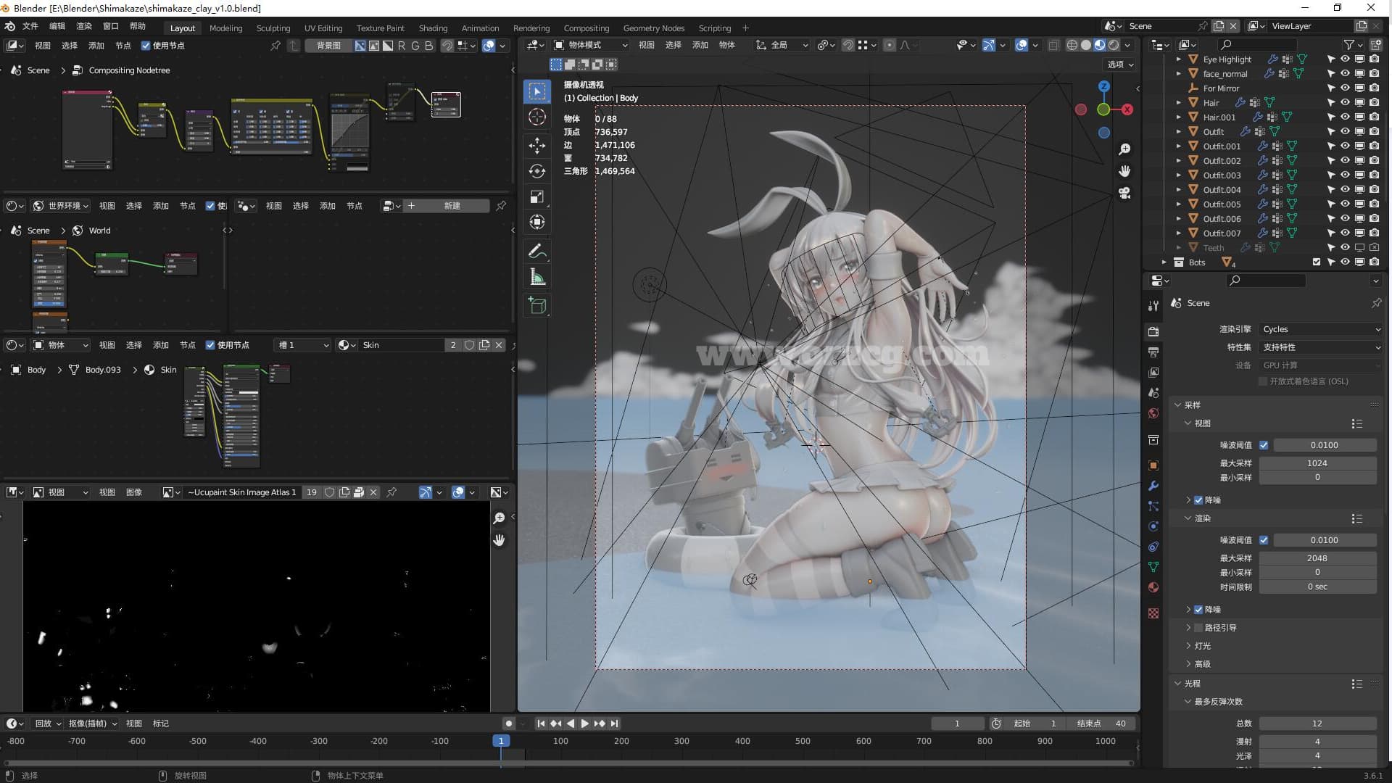Hide Hair.001 in viewport via eye icon

(1345, 117)
